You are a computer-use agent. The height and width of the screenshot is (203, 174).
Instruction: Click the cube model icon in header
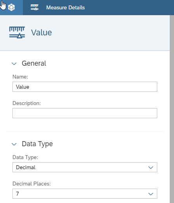tap(11, 7)
